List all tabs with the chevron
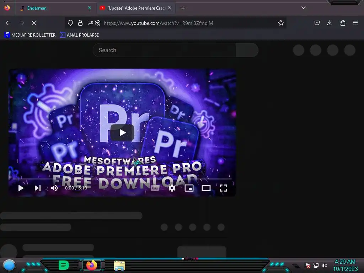 304,8
